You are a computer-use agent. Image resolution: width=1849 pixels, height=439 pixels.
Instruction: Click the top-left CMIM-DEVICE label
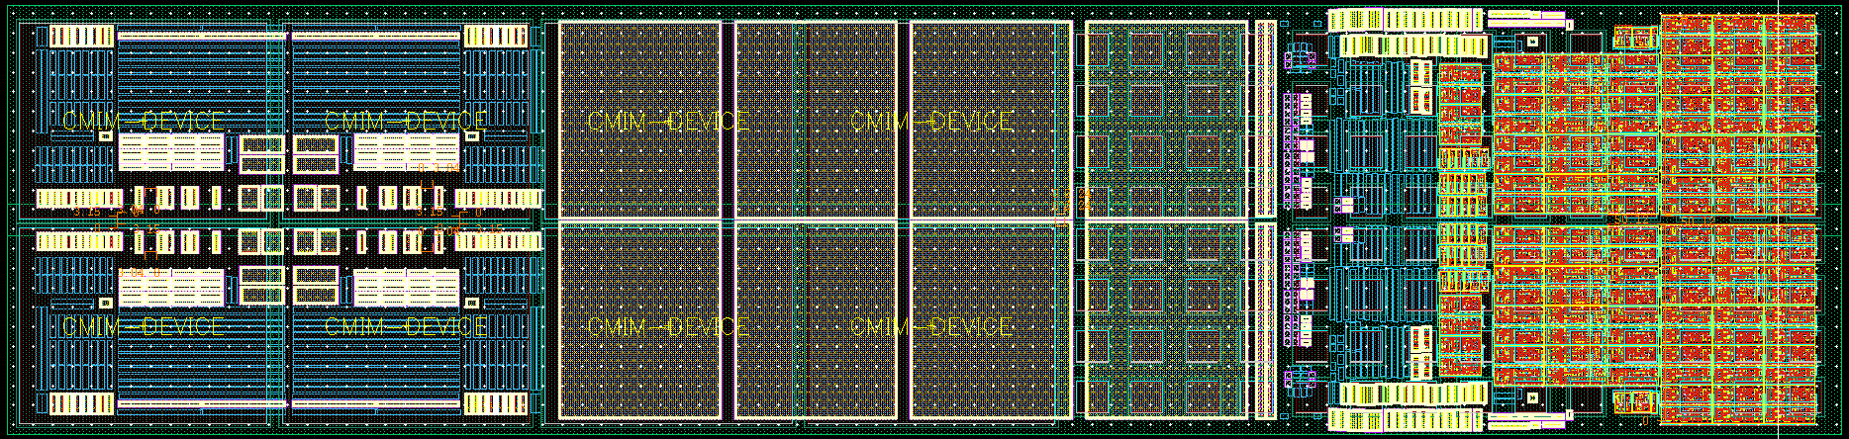point(144,122)
